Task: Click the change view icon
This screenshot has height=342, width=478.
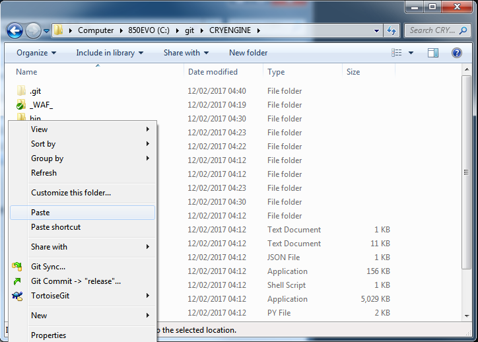Action: pos(396,53)
